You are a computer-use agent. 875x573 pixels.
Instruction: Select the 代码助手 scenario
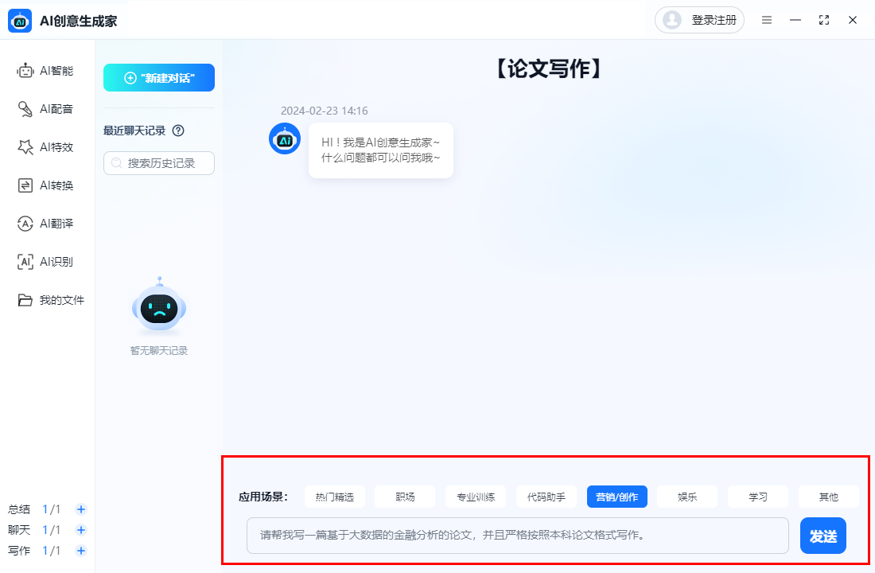pyautogui.click(x=546, y=496)
